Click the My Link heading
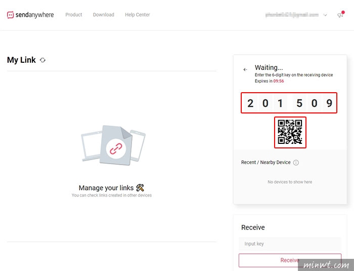The height and width of the screenshot is (271, 354). (x=21, y=60)
